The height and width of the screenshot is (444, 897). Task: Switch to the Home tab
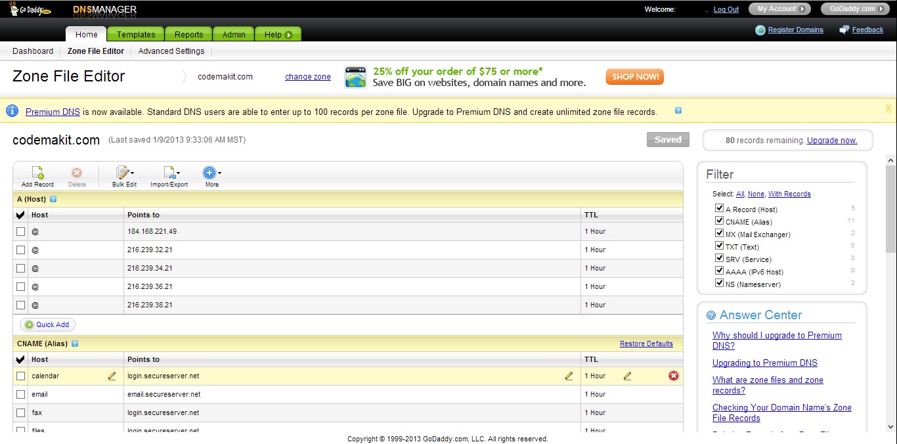86,35
